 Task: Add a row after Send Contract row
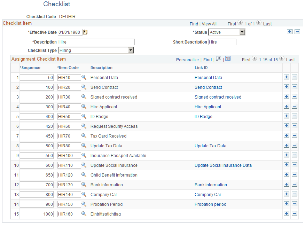[286, 87]
